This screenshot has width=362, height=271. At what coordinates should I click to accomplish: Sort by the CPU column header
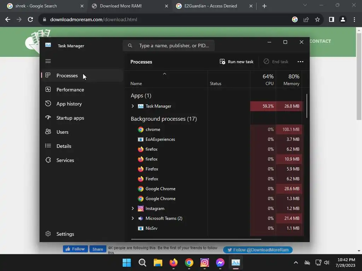pos(263,79)
